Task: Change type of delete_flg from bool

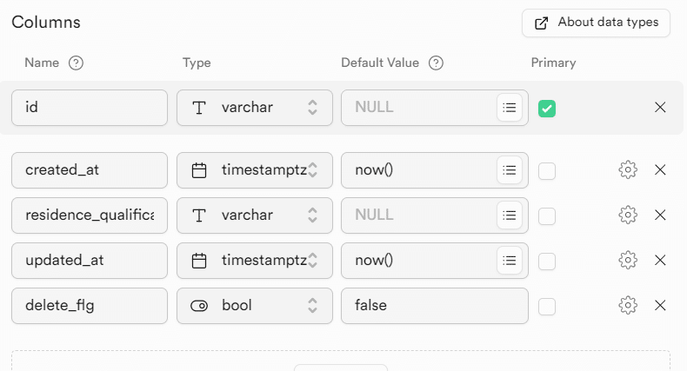Action: point(254,305)
